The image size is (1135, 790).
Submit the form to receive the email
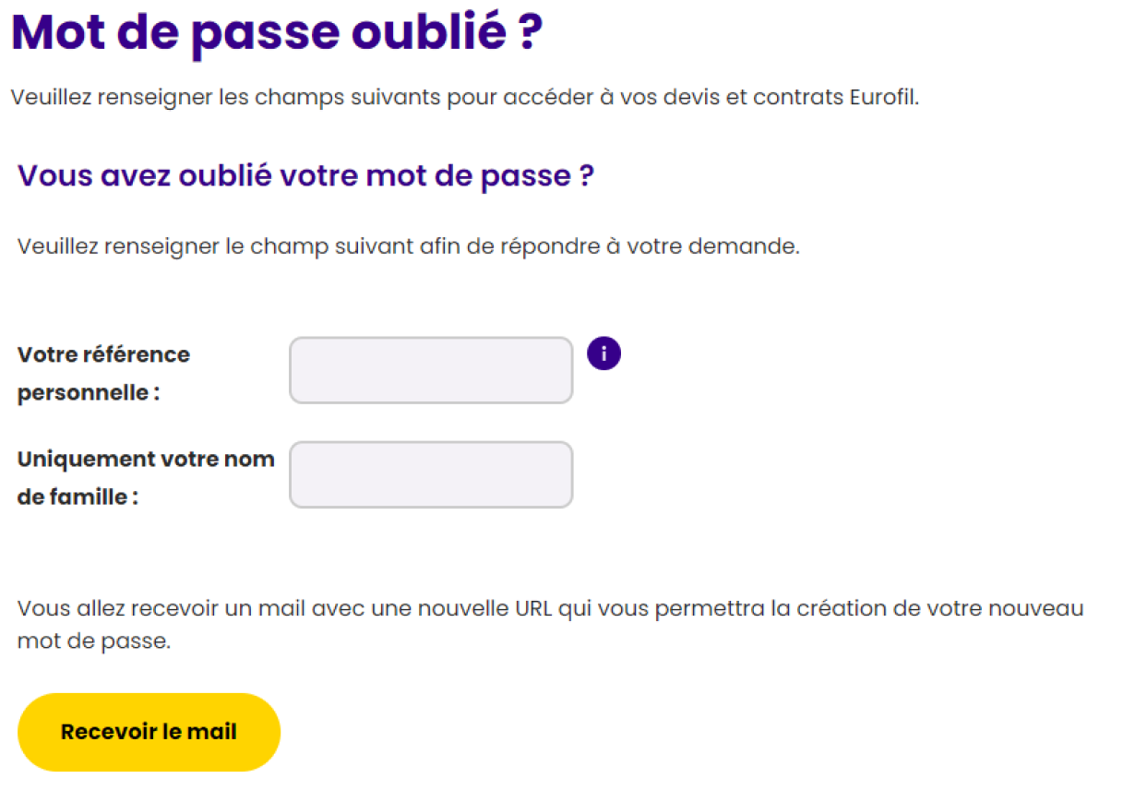click(149, 731)
